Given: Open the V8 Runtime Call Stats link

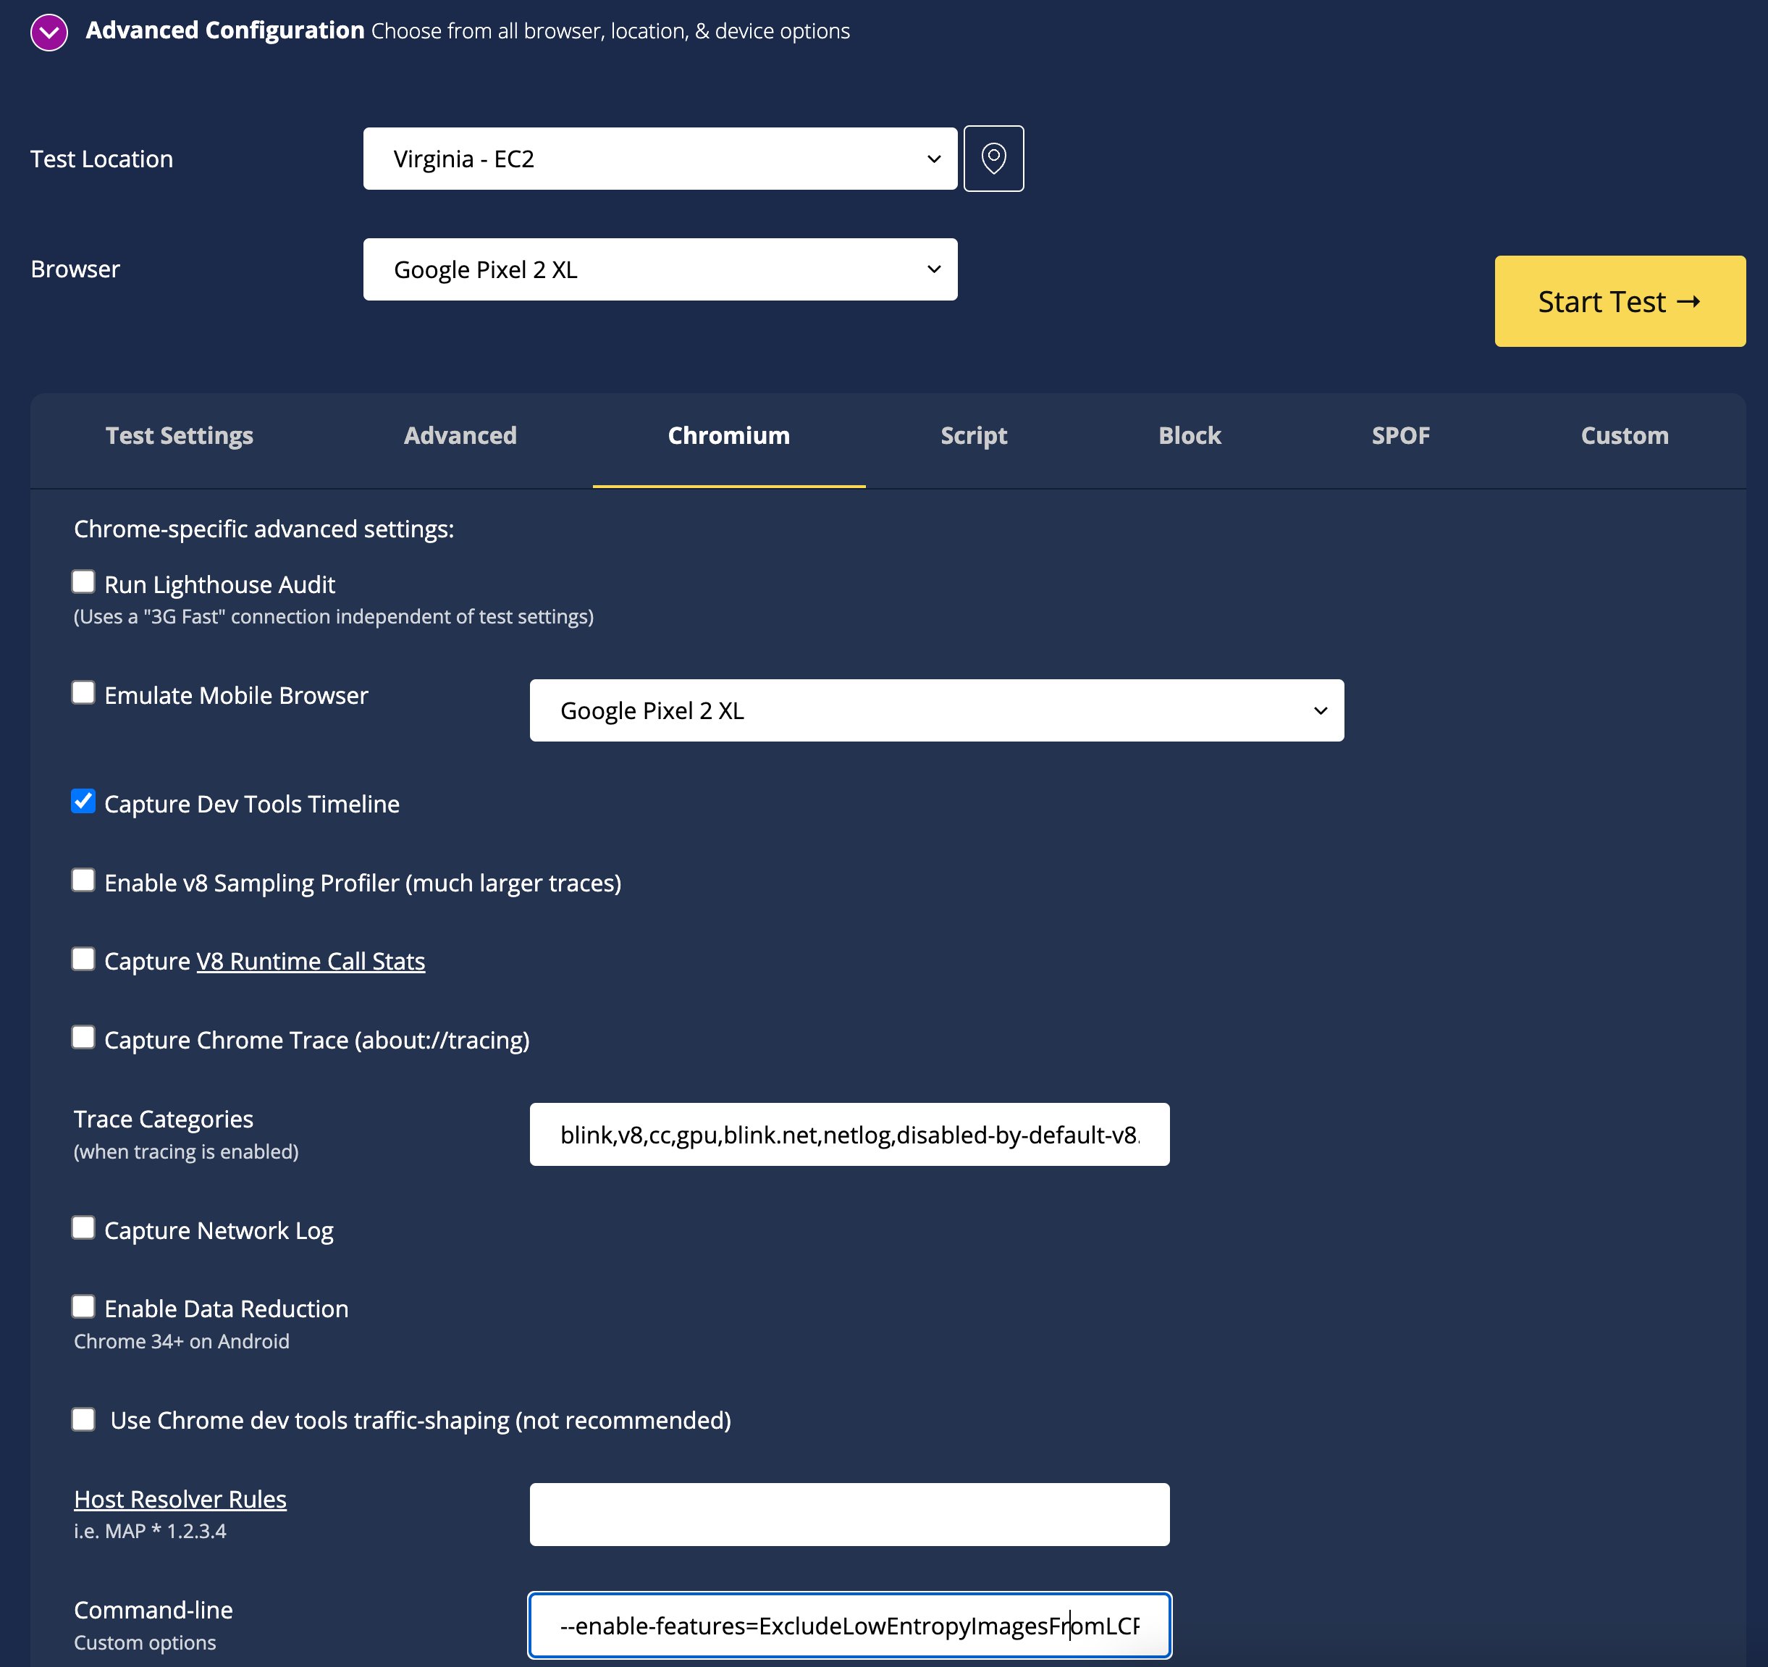Looking at the screenshot, I should click(x=311, y=962).
